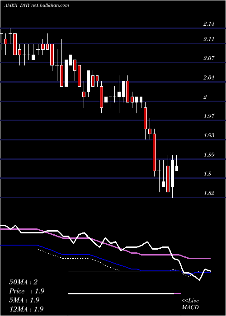This screenshot has height=316, width=226.
Task: Click the white MACD line in the bottom box
Action: click(x=121, y=293)
